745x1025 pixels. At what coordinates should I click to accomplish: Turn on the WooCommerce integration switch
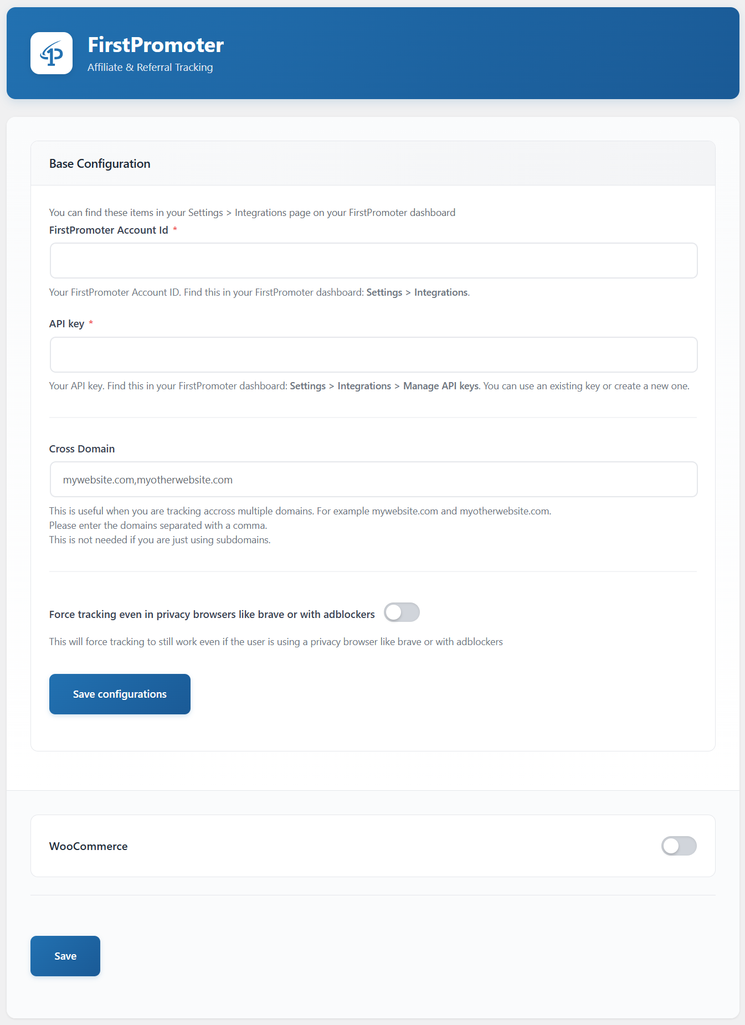(x=679, y=846)
